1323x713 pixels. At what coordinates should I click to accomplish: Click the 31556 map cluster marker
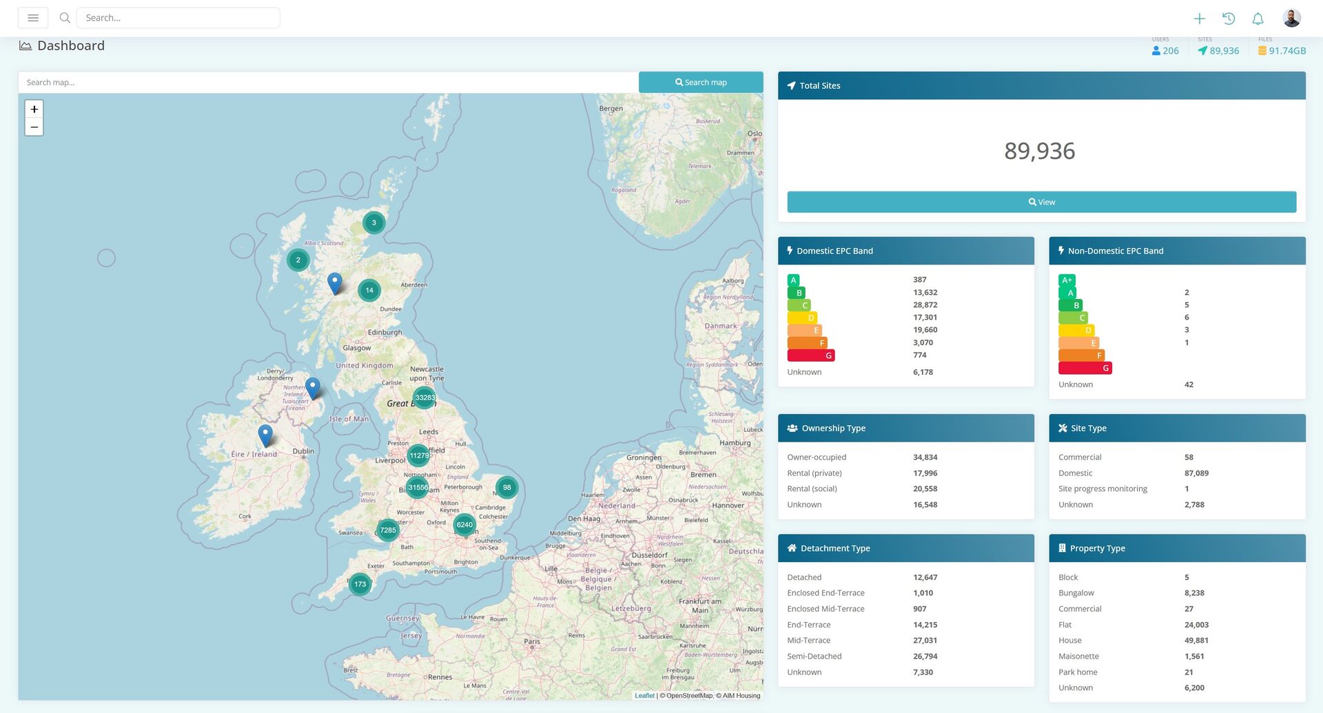tap(418, 488)
